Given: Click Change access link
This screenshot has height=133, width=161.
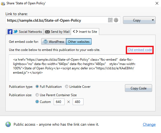Looking at the screenshot, I should coord(149,124).
